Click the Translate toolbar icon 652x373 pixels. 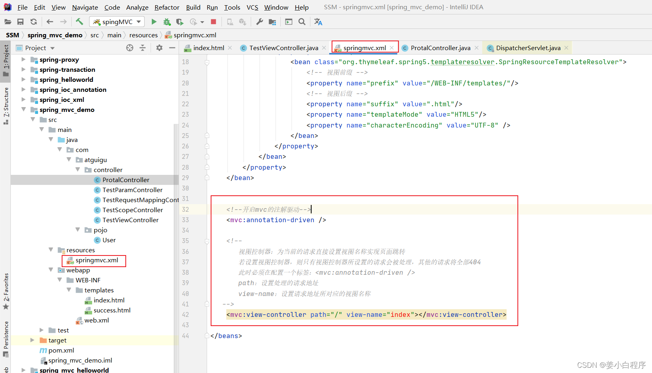tap(318, 22)
